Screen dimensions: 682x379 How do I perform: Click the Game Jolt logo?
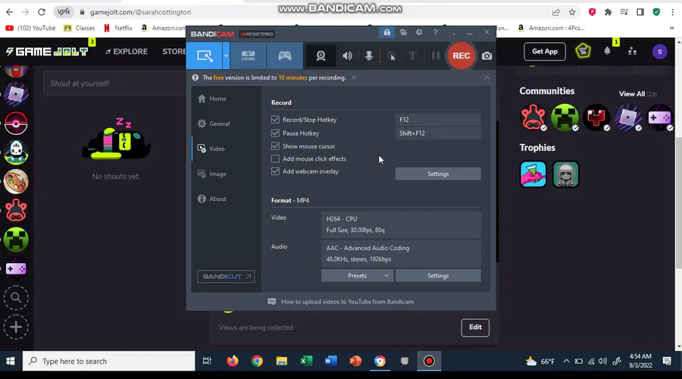[47, 52]
